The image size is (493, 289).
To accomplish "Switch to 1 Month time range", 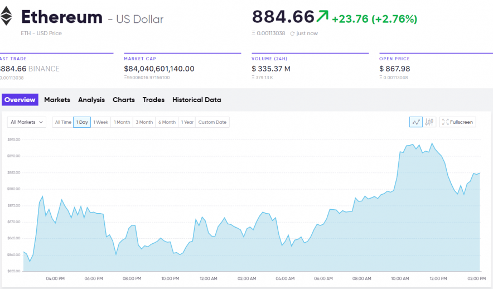I will 122,122.
